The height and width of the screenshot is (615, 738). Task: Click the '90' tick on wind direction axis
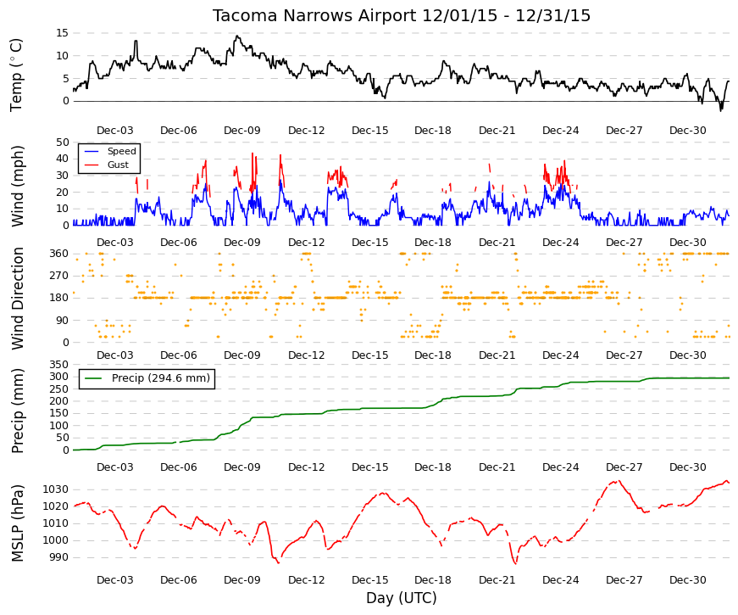(x=62, y=321)
